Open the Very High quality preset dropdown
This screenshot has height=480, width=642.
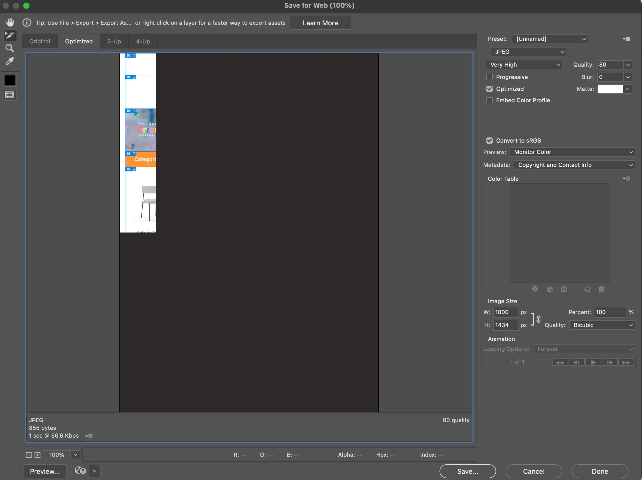tap(524, 65)
